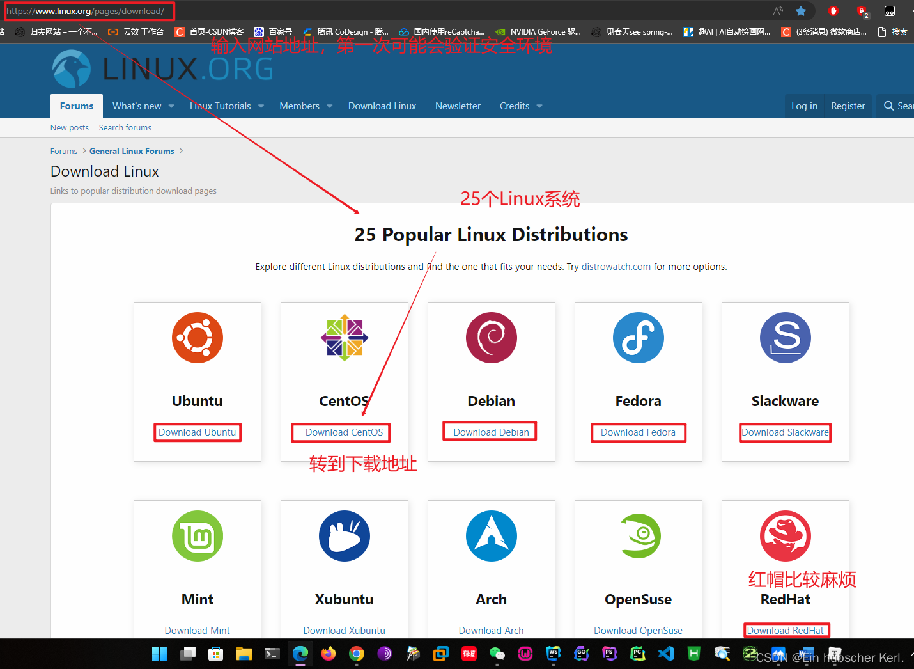This screenshot has height=669, width=914.
Task: Click the Debian swirl logo
Action: coord(492,338)
